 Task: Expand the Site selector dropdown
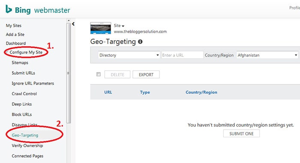point(119,26)
